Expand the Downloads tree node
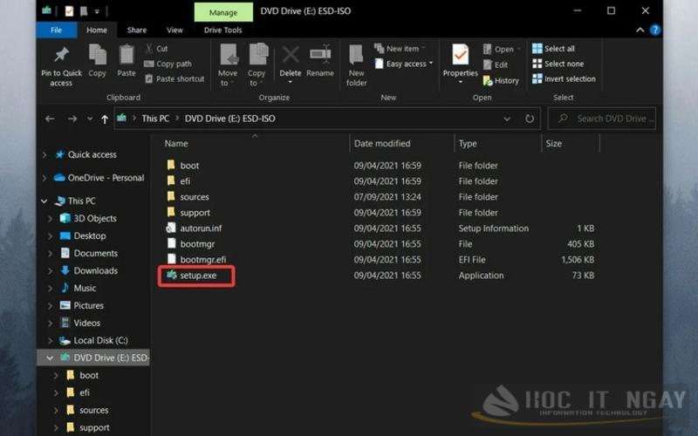The height and width of the screenshot is (436, 698). (x=51, y=270)
